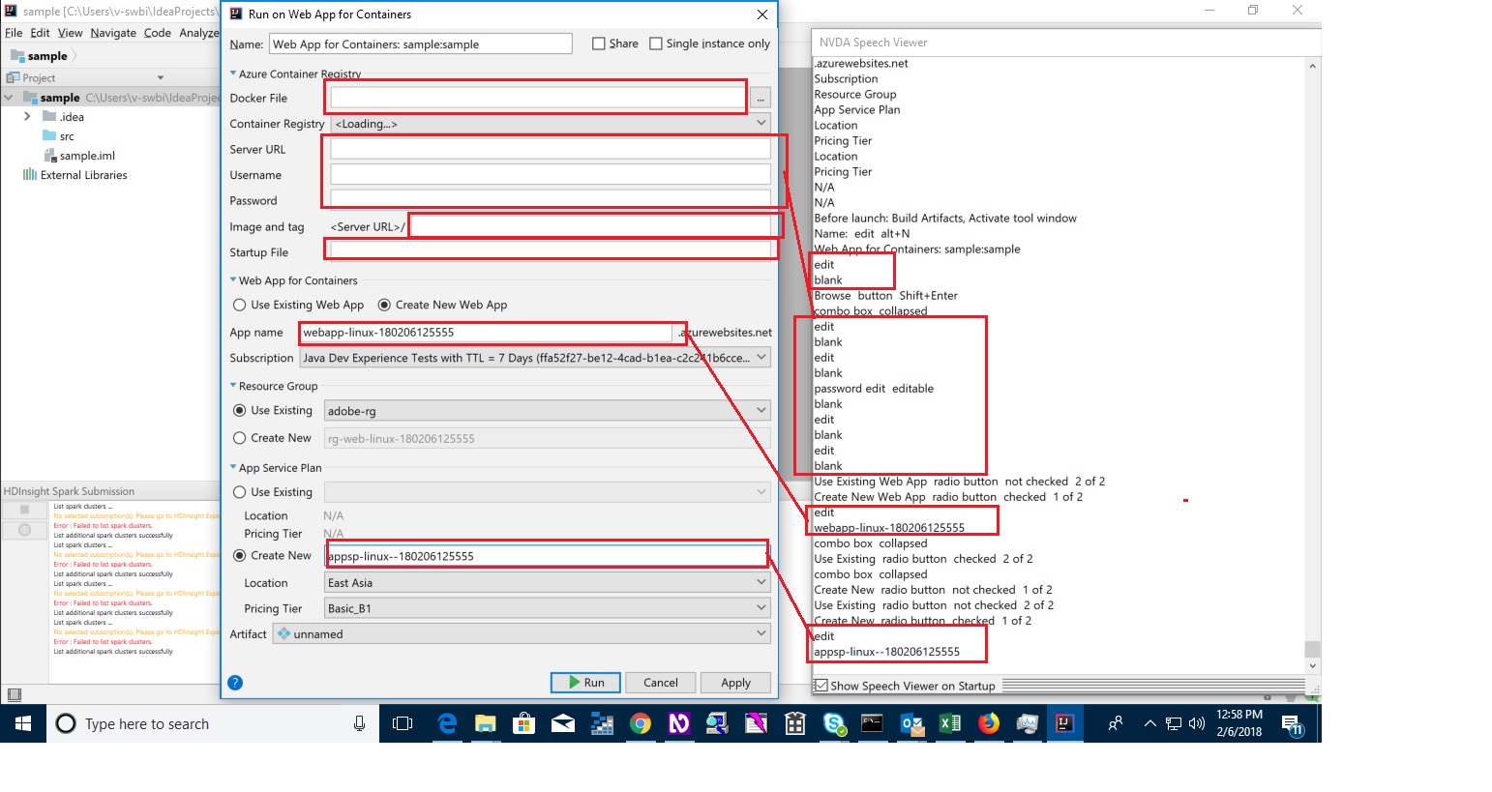This screenshot has height=792, width=1492.
Task: Open the File menu
Action: [14, 32]
